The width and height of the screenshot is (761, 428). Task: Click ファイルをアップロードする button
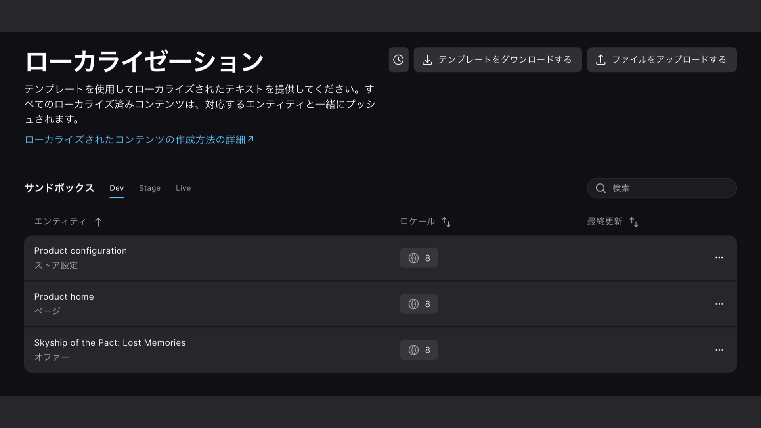[x=662, y=60]
